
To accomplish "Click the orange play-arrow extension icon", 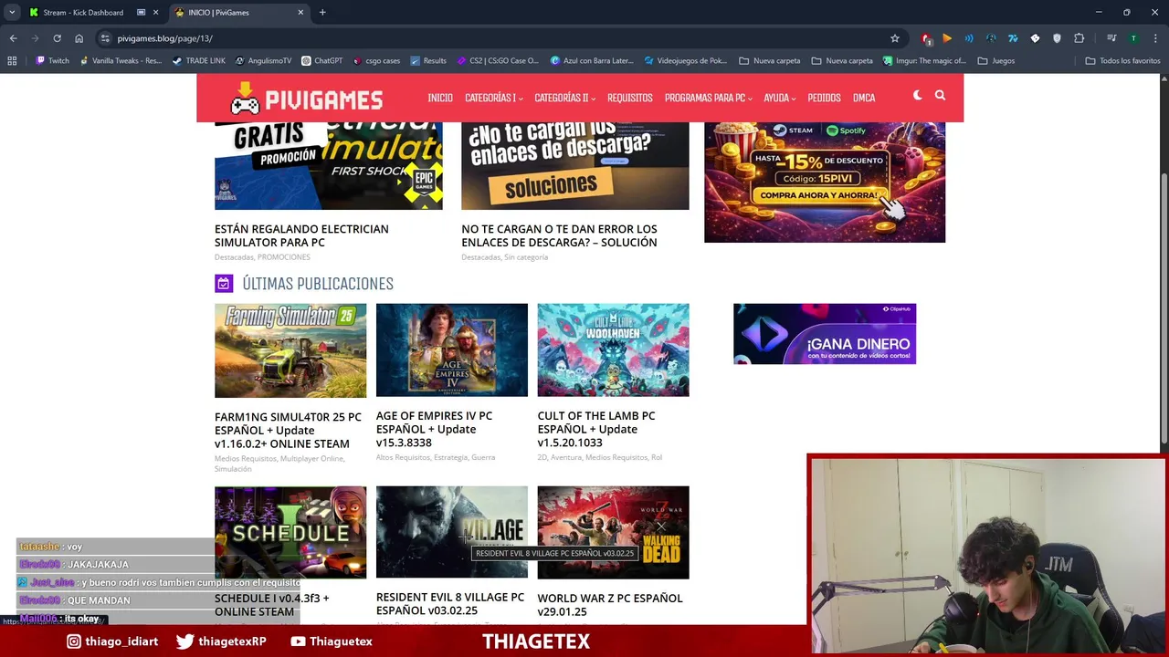I will [947, 38].
